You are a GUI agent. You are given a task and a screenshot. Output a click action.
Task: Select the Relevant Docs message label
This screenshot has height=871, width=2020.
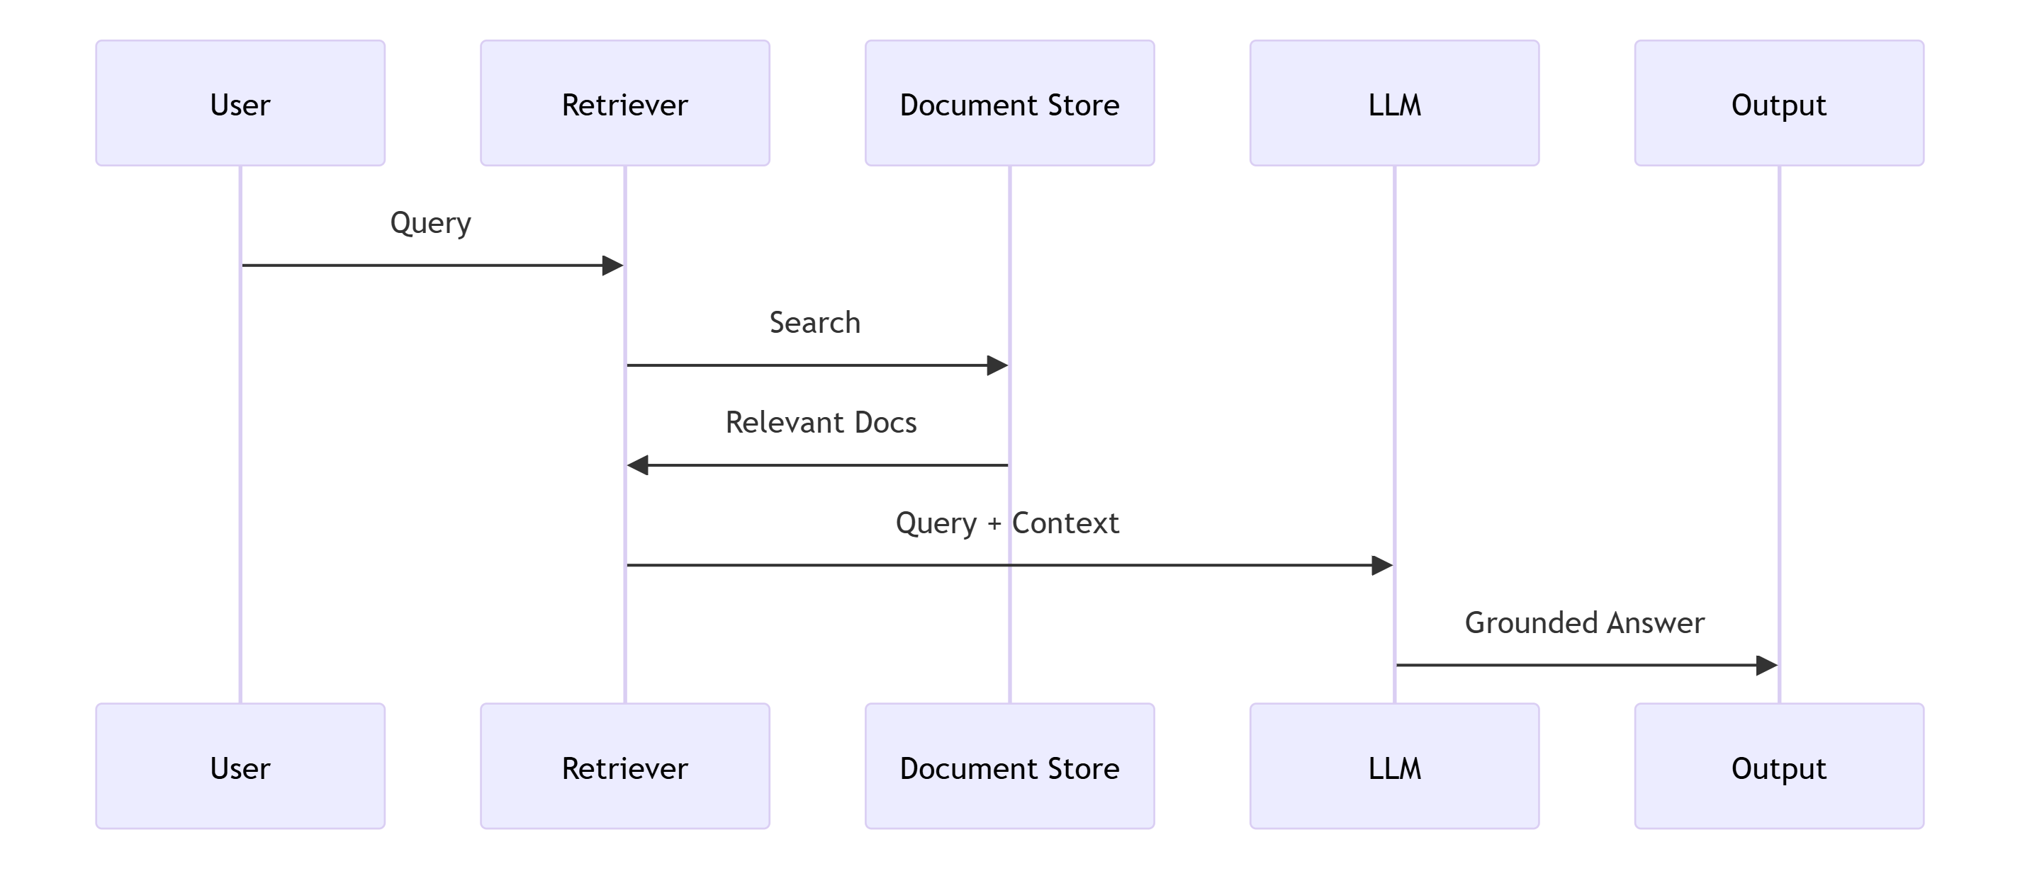(x=820, y=423)
